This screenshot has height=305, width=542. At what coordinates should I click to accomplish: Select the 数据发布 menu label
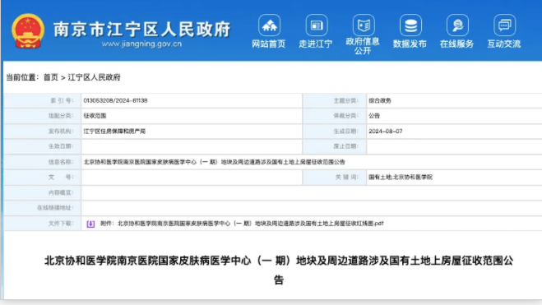(410, 44)
